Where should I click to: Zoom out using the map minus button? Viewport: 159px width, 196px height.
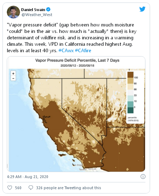(x=13, y=78)
